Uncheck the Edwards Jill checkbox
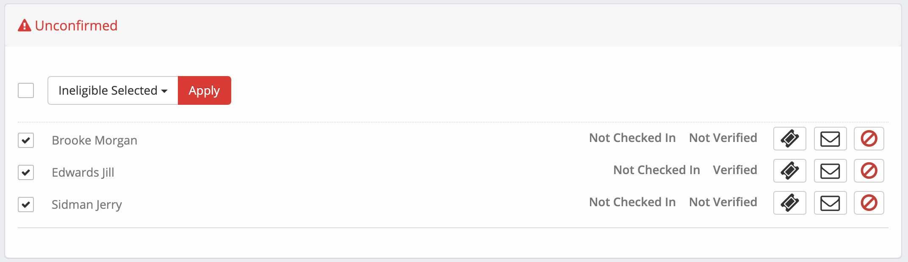 (26, 172)
